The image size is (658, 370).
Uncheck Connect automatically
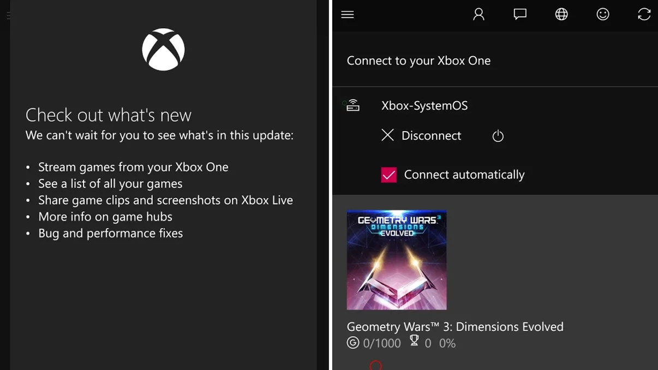point(388,174)
